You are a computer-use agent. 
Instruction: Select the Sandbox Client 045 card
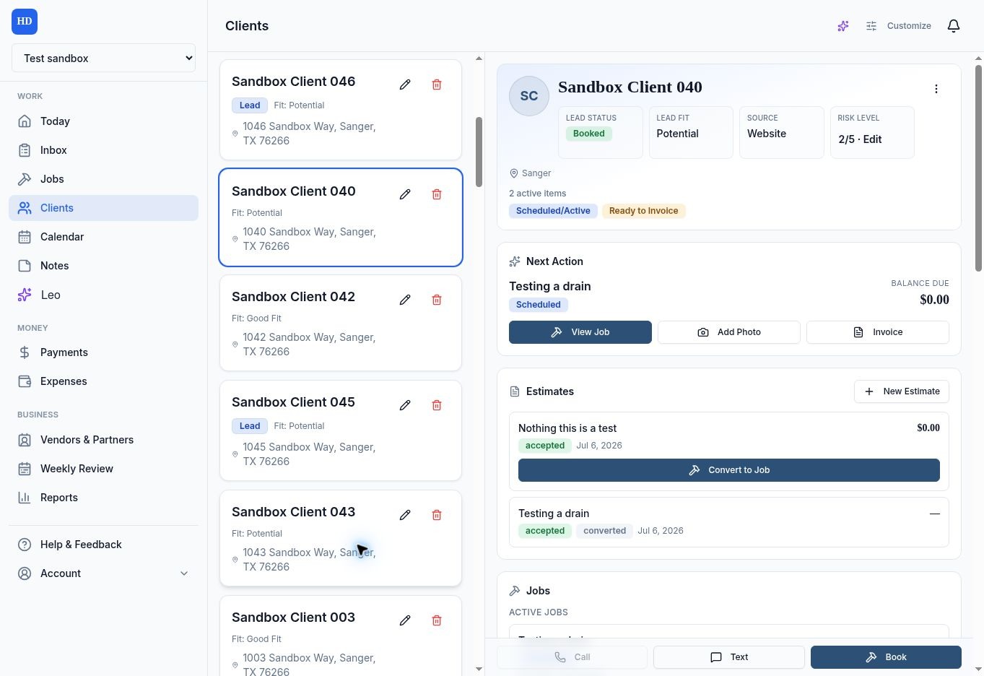tap(341, 430)
